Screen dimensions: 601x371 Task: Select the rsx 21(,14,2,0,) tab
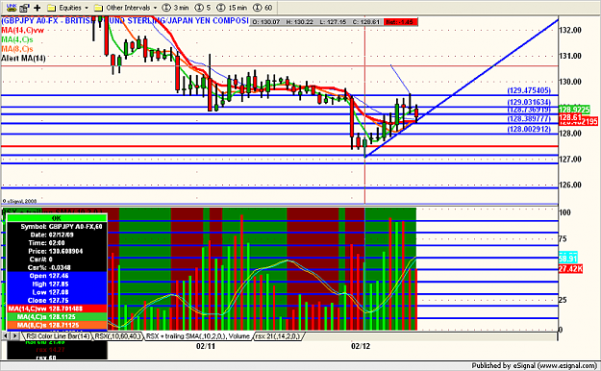[278, 336]
